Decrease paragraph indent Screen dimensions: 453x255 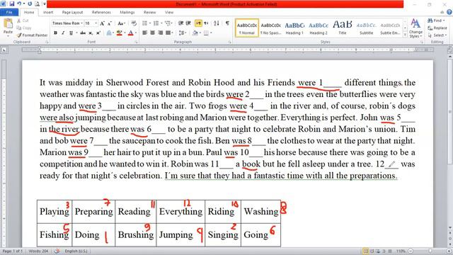coord(181,23)
